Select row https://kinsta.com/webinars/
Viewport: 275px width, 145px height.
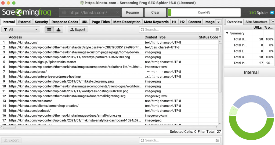(109, 101)
